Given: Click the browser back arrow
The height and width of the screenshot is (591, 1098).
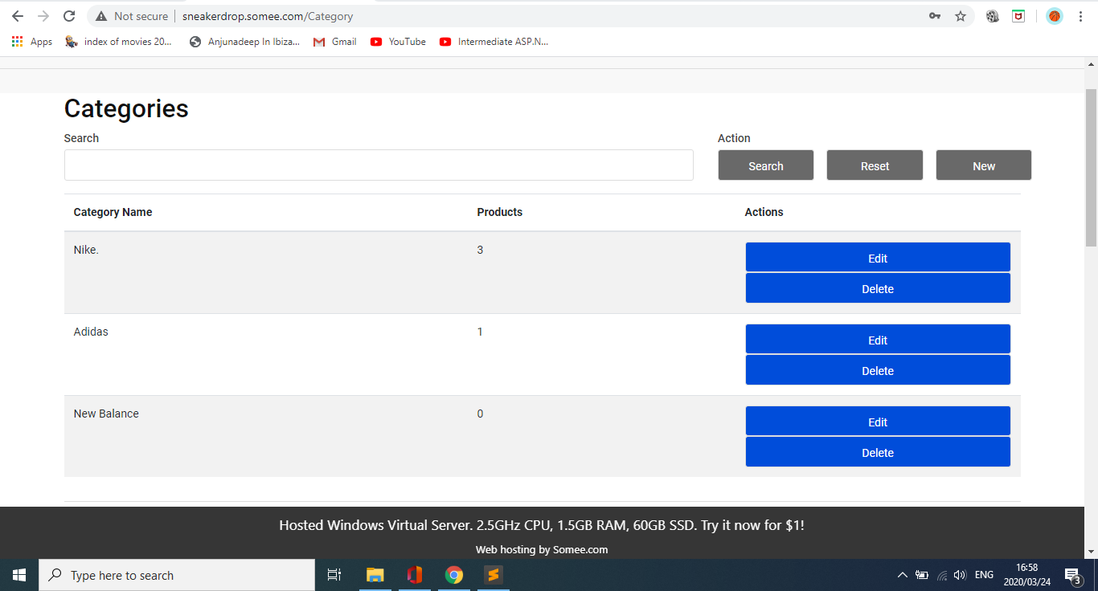Looking at the screenshot, I should (18, 16).
